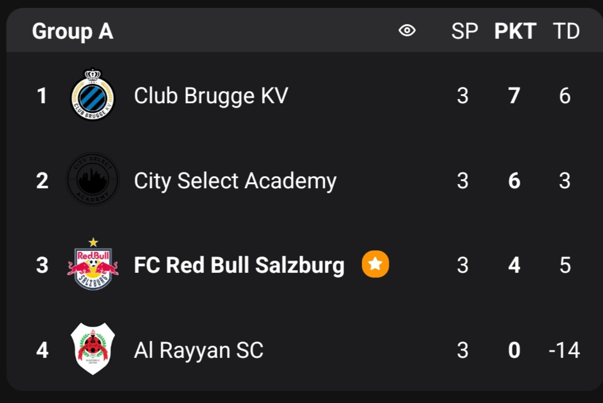The height and width of the screenshot is (403, 603).
Task: Click the orange star favorite badge
Action: tap(375, 264)
